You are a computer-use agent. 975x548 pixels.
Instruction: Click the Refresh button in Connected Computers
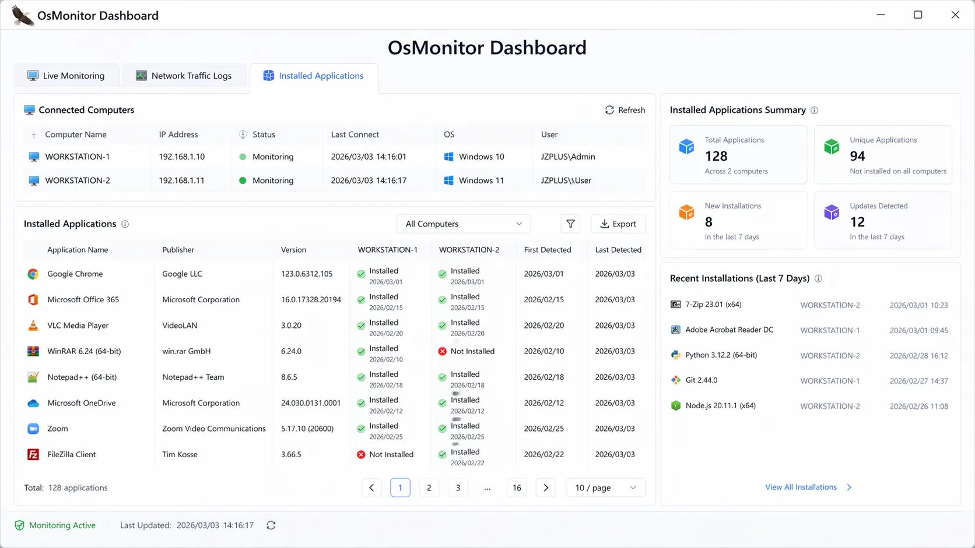coord(625,110)
